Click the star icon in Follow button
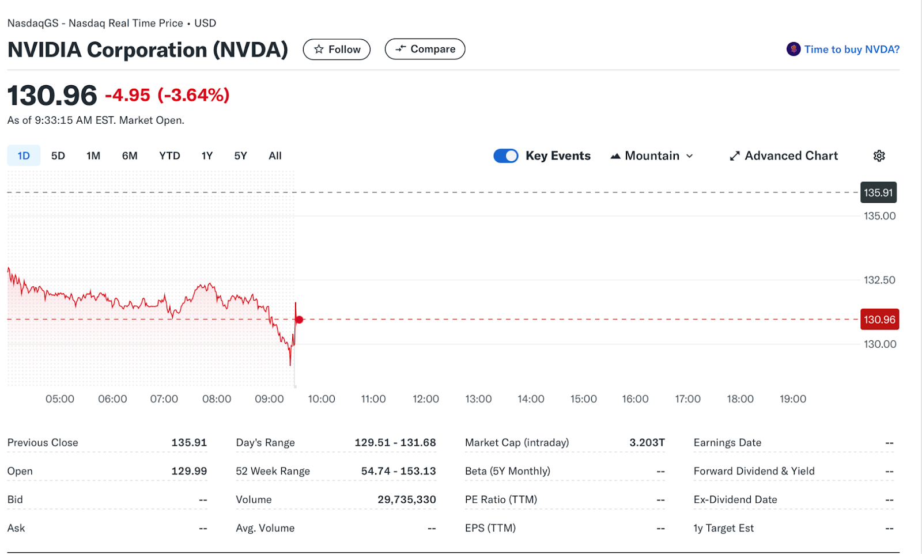Screen dimensions: 922x554 319,49
